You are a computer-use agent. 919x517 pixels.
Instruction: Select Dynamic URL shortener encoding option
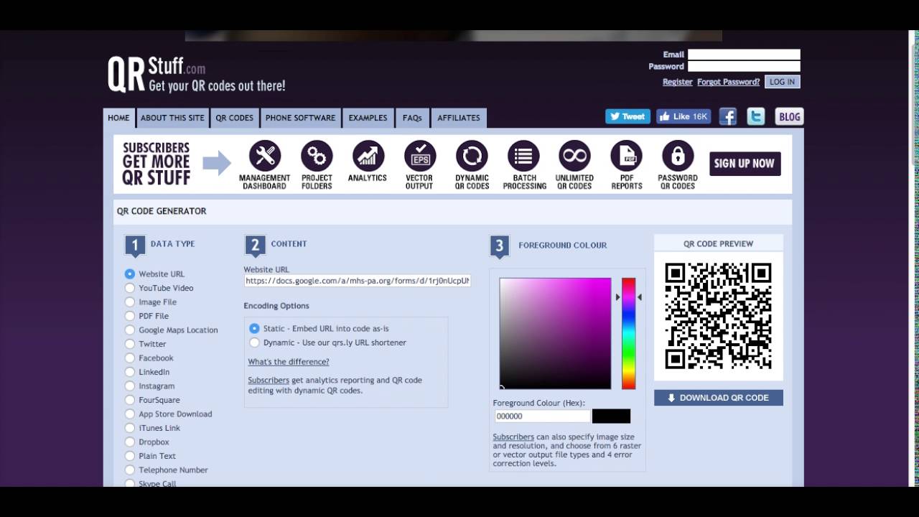(x=254, y=343)
